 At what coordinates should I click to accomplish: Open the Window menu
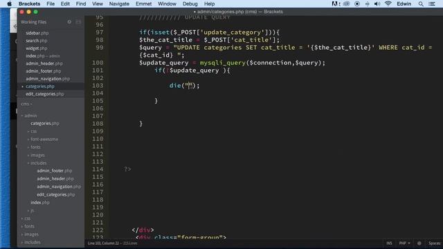pyautogui.click(x=167, y=3)
